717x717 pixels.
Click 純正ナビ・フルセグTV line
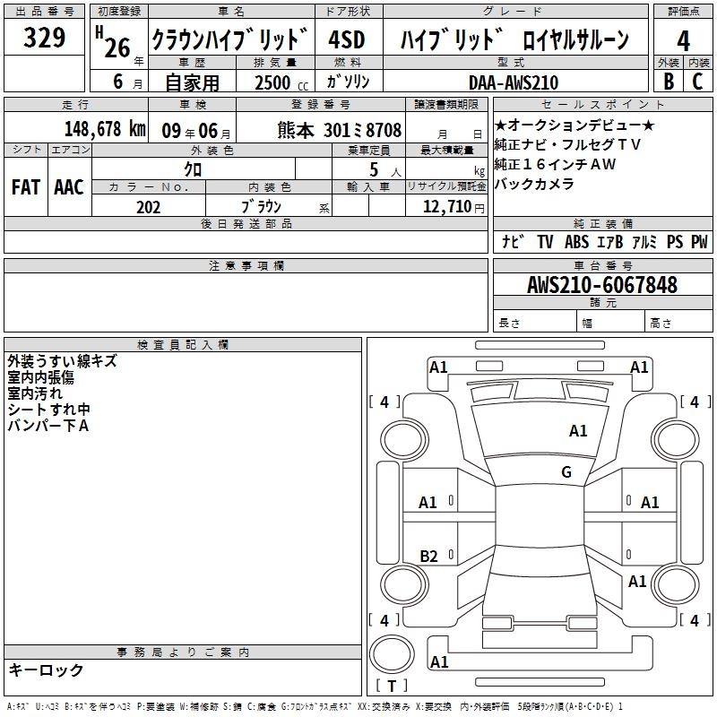click(x=567, y=144)
